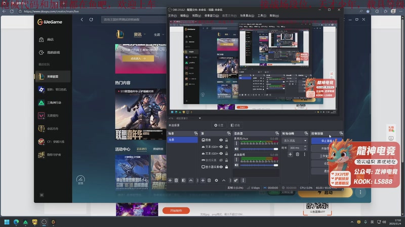Toggle the lock on the 图像 source
The width and height of the screenshot is (405, 227).
226,140
